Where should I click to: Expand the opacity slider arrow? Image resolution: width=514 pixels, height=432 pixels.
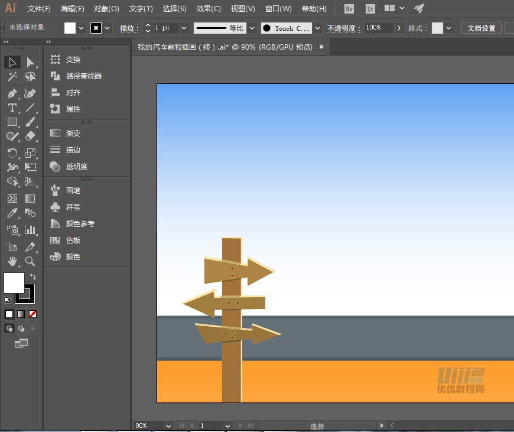coord(399,28)
